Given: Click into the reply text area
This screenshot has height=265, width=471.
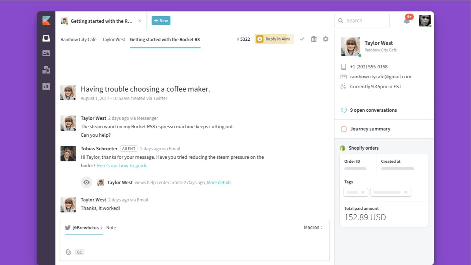Looking at the screenshot, I should tap(195, 241).
